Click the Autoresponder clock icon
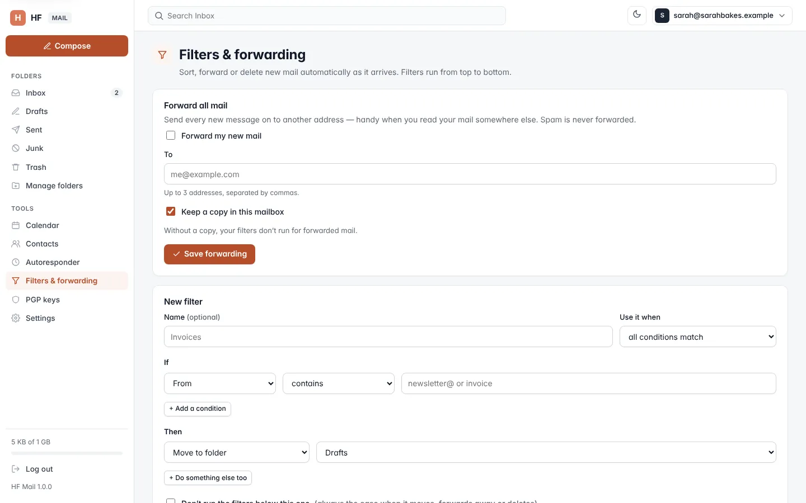This screenshot has width=806, height=503. coord(16,262)
